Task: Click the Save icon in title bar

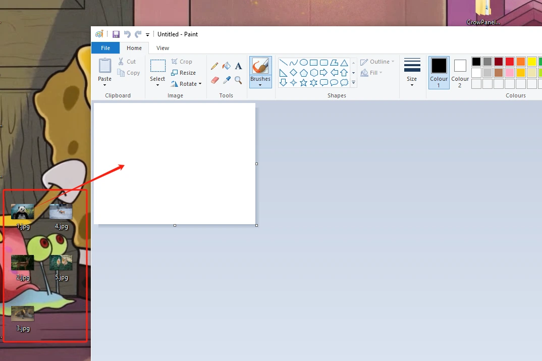Action: pyautogui.click(x=116, y=34)
